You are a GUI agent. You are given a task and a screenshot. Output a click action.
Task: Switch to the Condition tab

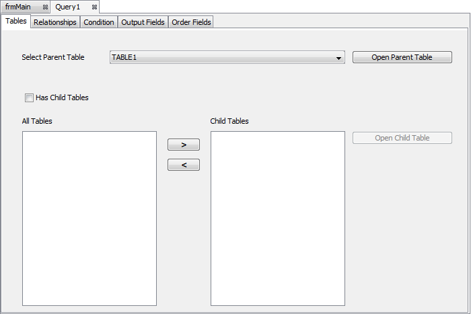point(99,22)
